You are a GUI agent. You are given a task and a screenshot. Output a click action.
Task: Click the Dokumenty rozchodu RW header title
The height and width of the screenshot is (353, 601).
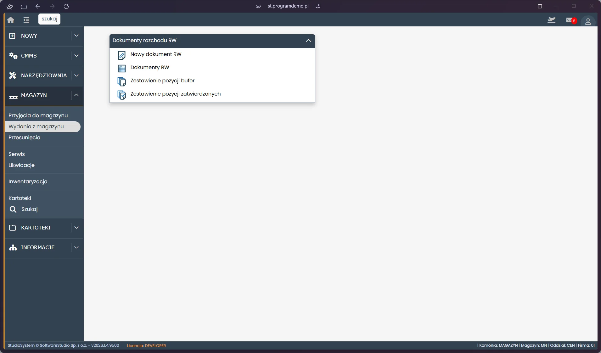[145, 41]
